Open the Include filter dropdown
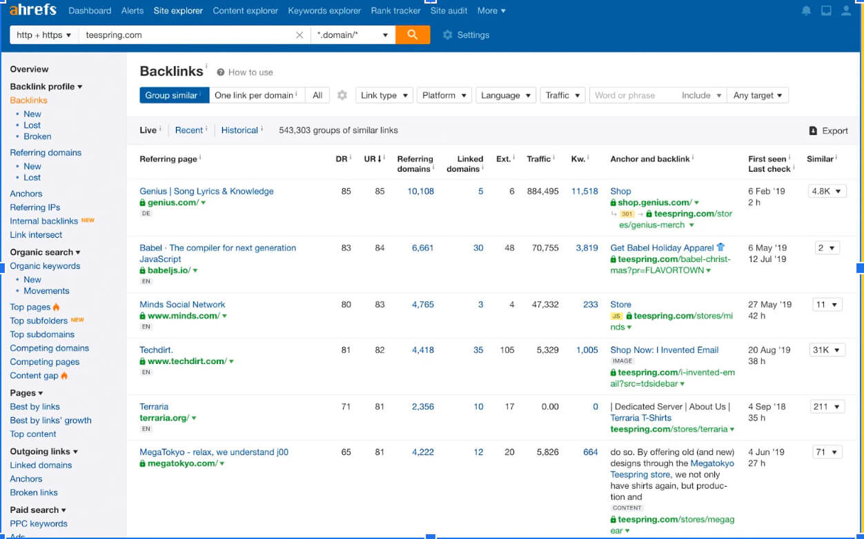This screenshot has height=539, width=864. (702, 95)
